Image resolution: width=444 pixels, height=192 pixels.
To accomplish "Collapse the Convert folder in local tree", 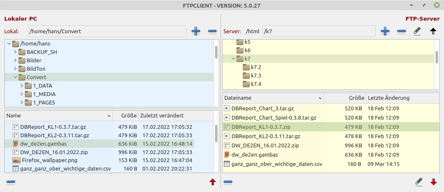I will [x=16, y=77].
